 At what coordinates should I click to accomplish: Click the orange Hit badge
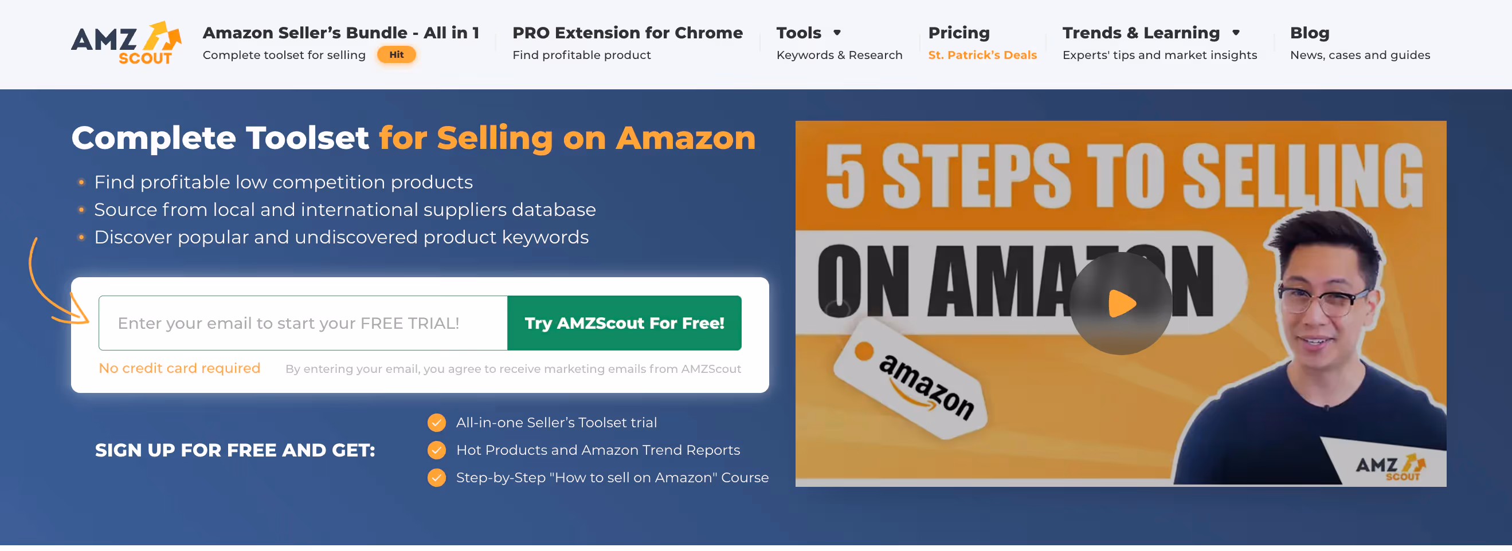pos(396,54)
